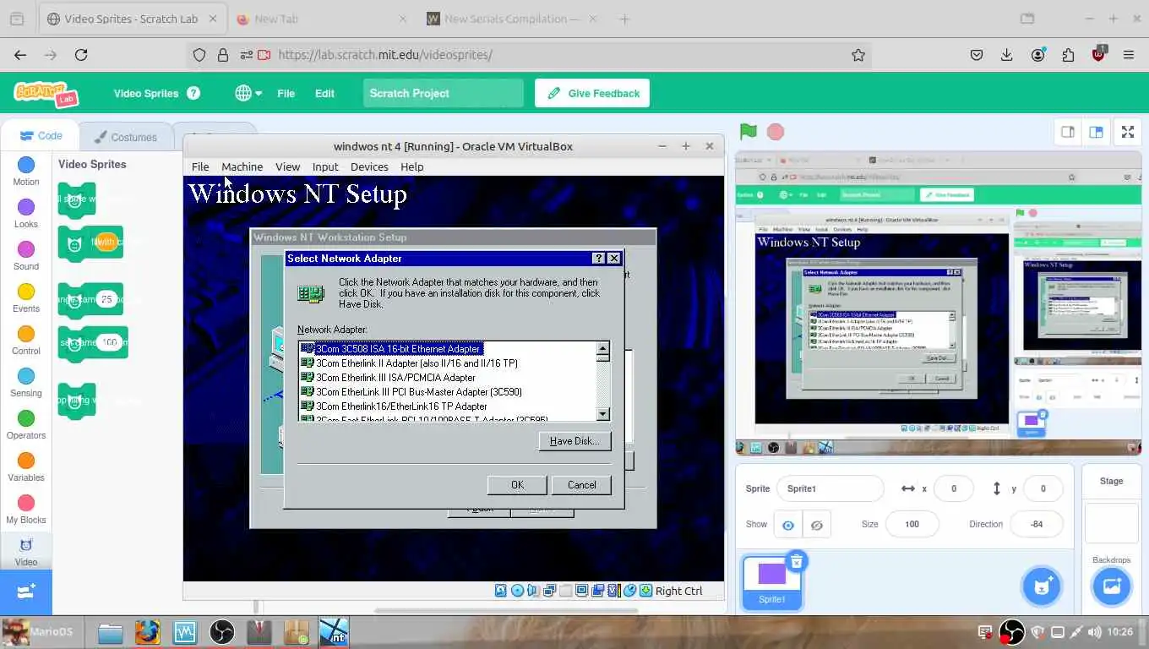Open the Add Extension button
This screenshot has height=649, width=1149.
[26, 592]
